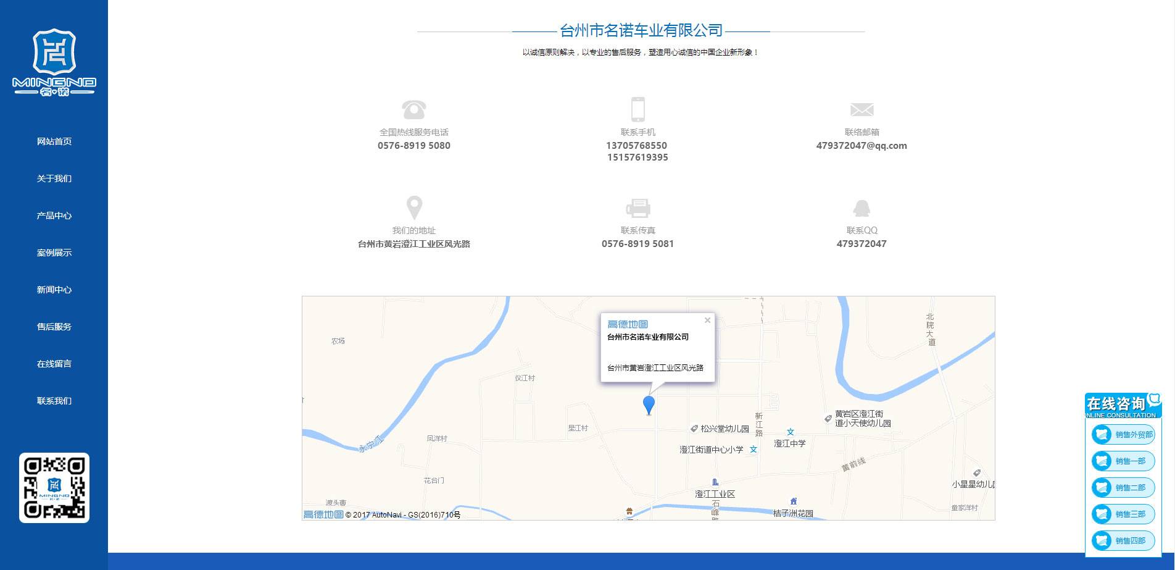Image resolution: width=1175 pixels, height=570 pixels.
Task: Chat with 销售外贸部
Action: point(1123,435)
